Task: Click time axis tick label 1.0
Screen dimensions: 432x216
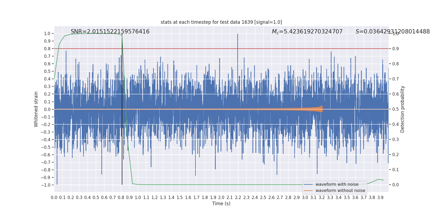Action: [x=138, y=198]
